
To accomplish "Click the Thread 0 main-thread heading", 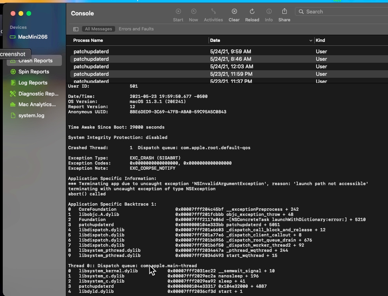I will click(x=132, y=266).
